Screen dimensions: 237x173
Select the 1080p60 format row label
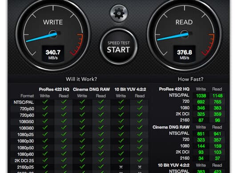click(x=25, y=154)
